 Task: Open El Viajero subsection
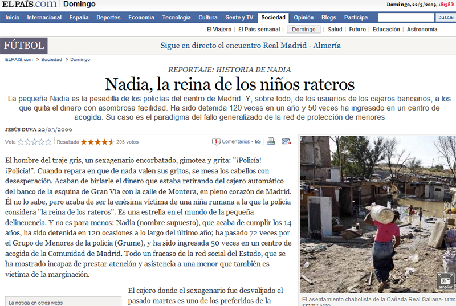219,30
